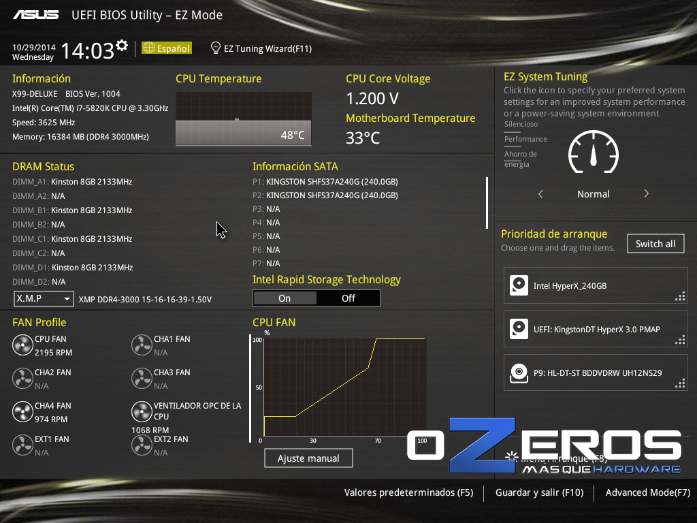697x523 pixels.
Task: Click the 33°C motherboard temperature value
Action: pos(363,138)
